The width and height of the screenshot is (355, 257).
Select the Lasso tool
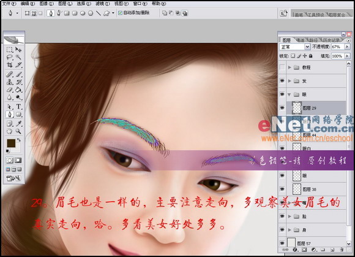click(10, 57)
